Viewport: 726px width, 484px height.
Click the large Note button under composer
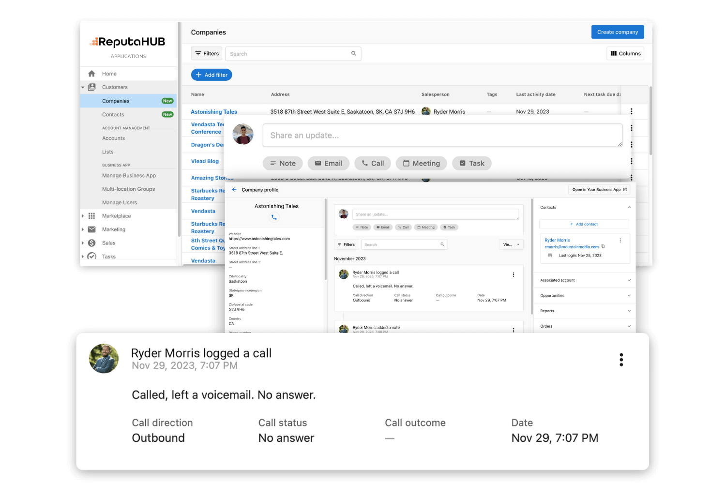[283, 164]
